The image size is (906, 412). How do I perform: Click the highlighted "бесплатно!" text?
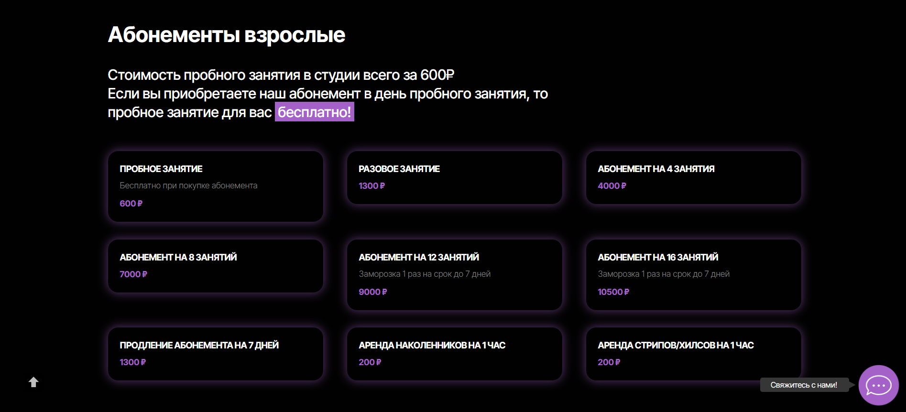315,112
